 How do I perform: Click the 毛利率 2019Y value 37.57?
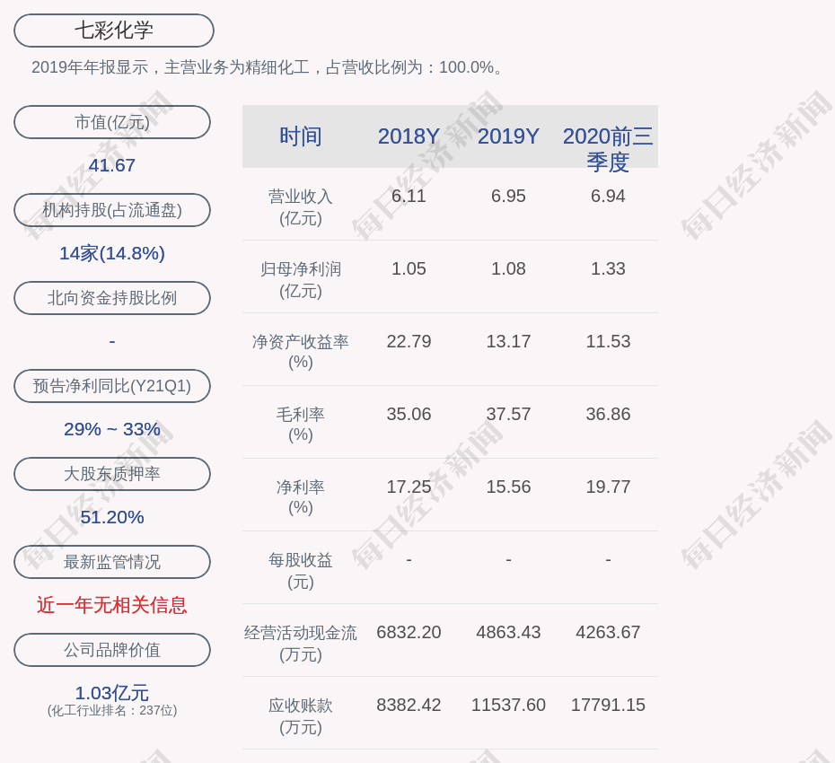(508, 414)
